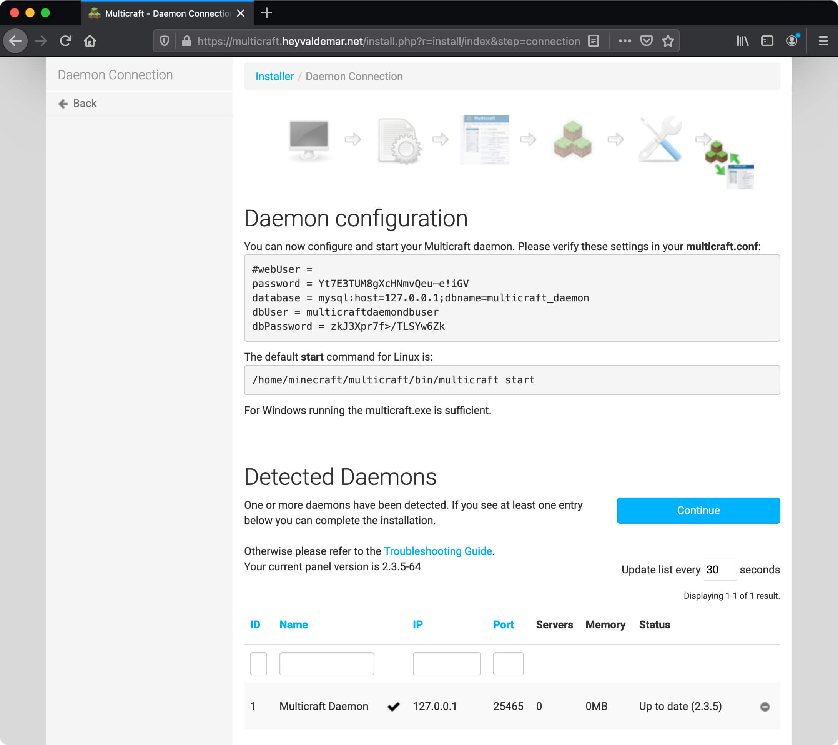Edit the update interval seconds field

coord(718,569)
